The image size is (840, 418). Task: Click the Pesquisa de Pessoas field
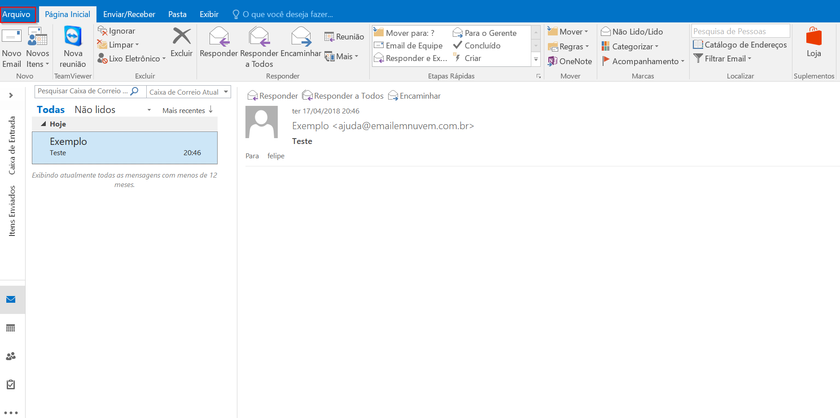click(740, 31)
